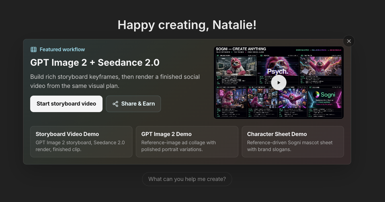Click the Share & Earn button
Image resolution: width=385 pixels, height=202 pixels.
[x=133, y=104]
